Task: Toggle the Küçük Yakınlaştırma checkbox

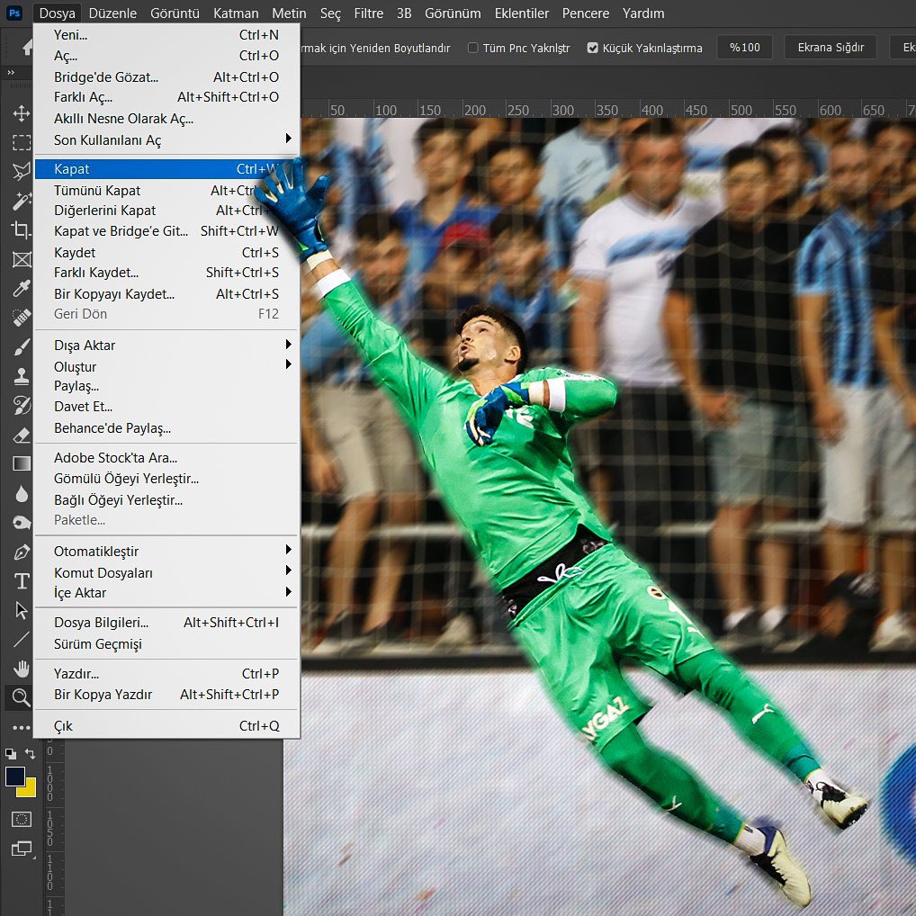Action: click(592, 48)
